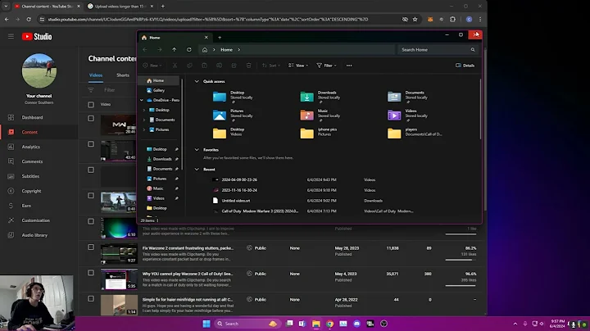Open the Windows Start button
This screenshot has width=590, height=331.
point(206,324)
